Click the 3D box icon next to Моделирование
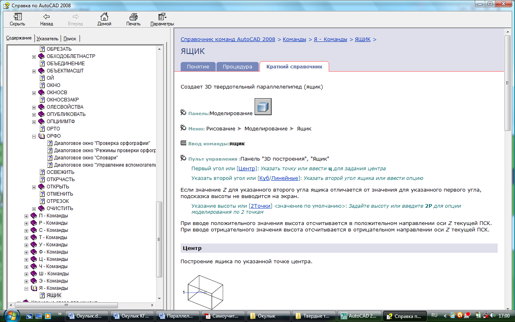The height and width of the screenshot is (322, 515). 263,107
